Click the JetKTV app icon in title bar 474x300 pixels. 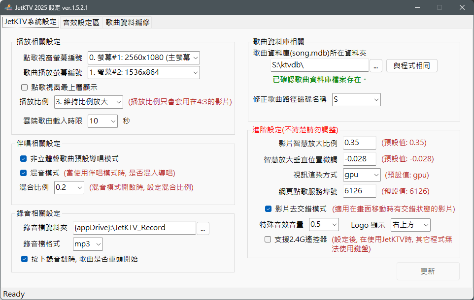[8, 7]
